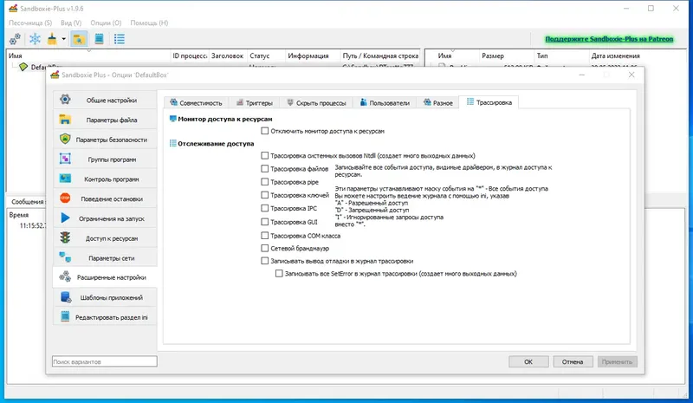Screen dimensions: 693x403
Task: Open the Сообщения tab in bottom panel
Action: click(27, 201)
